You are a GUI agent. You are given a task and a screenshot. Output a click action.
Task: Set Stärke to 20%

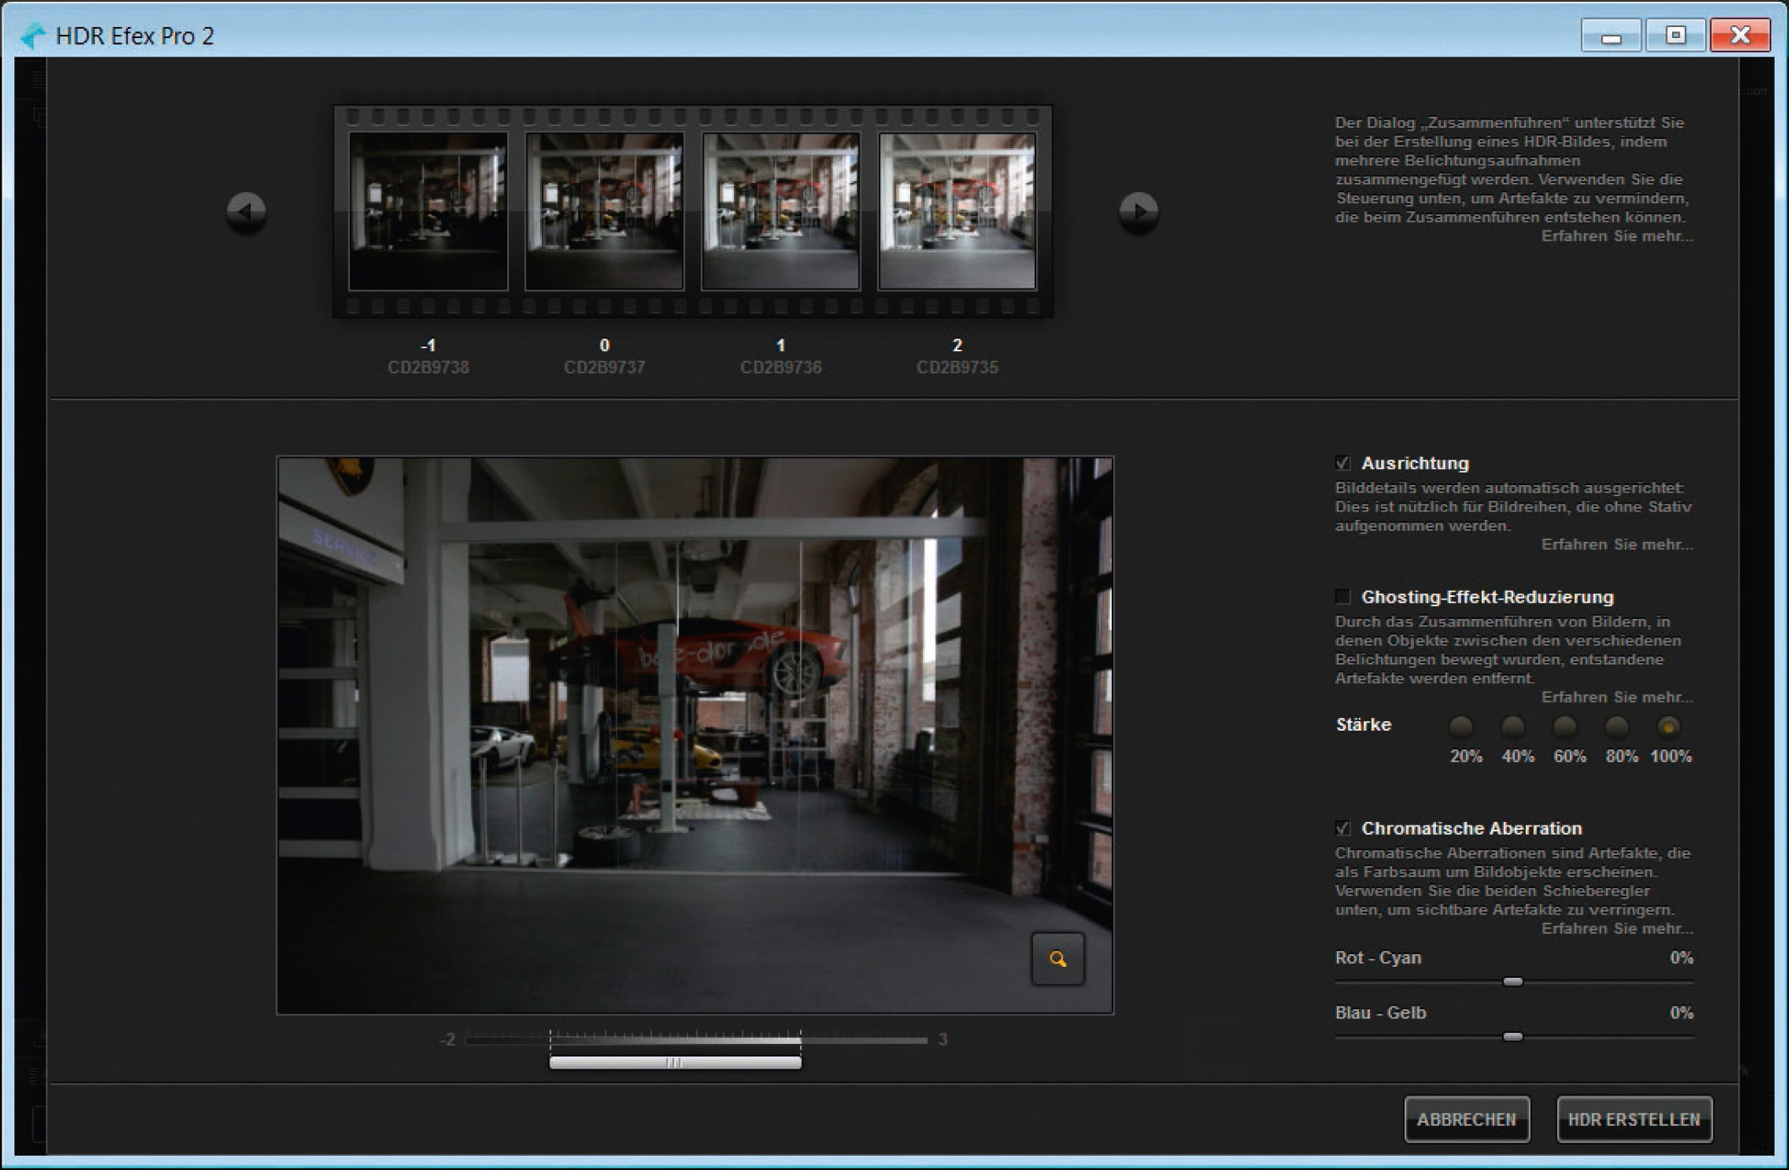(x=1461, y=726)
